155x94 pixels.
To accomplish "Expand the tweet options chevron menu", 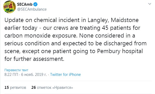I will 150,4.
